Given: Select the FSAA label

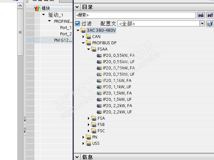Looking at the screenshot, I should click(x=103, y=49).
